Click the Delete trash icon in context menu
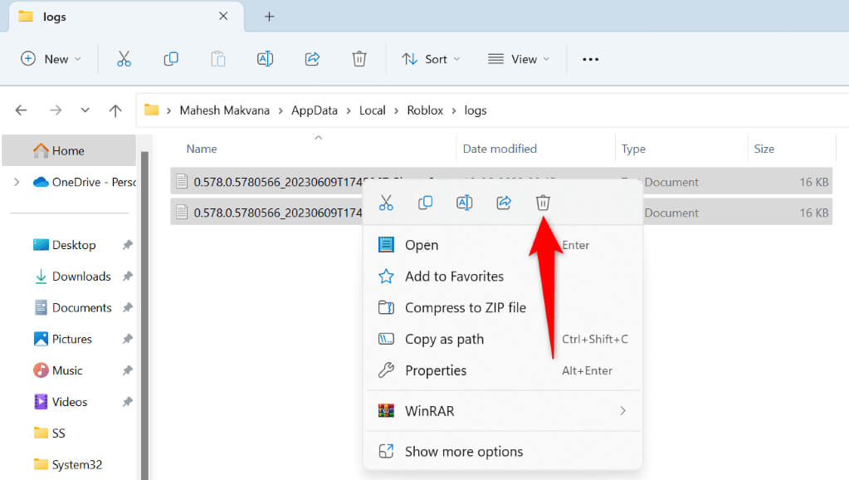 tap(543, 203)
